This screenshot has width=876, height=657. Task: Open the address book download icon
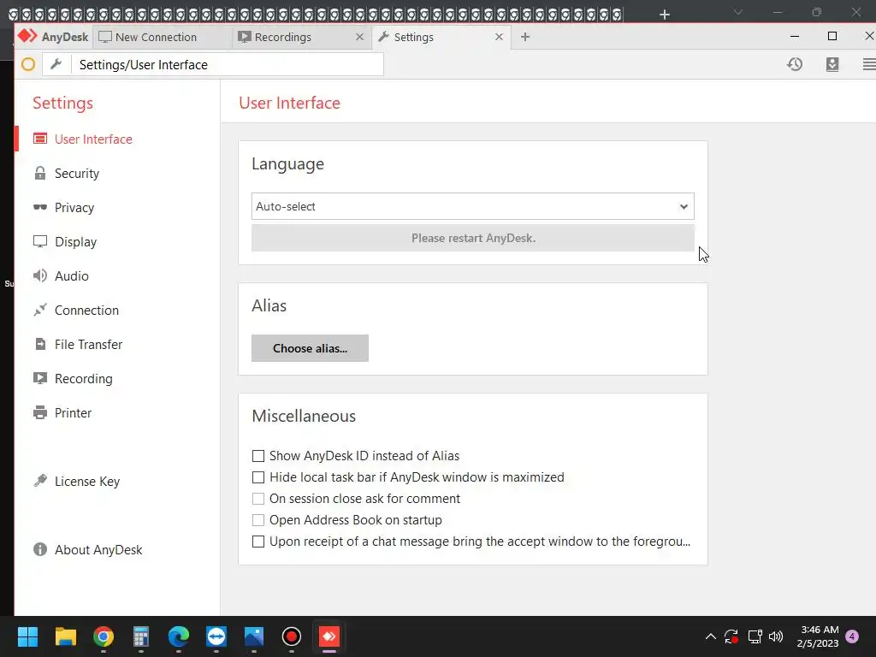[x=832, y=64]
